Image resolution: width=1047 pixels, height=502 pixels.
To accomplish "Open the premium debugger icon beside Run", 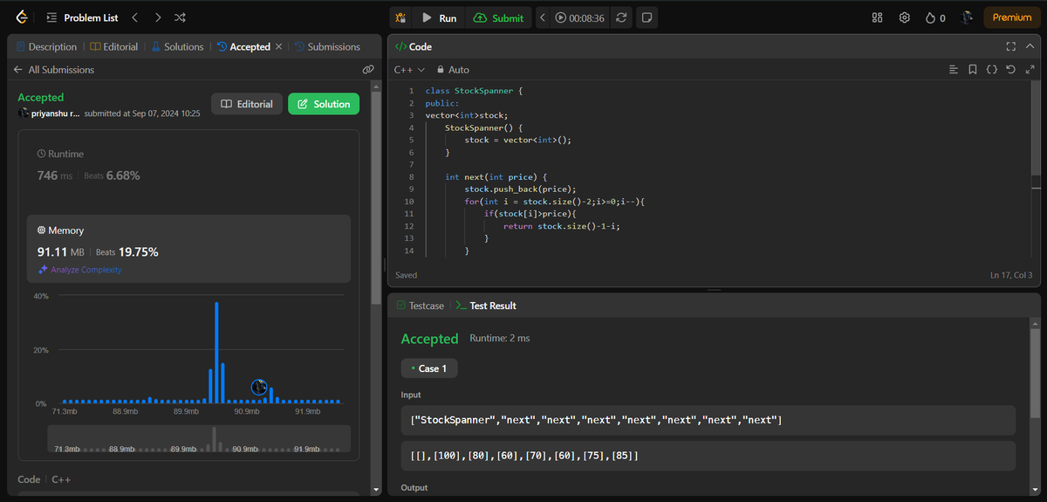I will point(400,17).
